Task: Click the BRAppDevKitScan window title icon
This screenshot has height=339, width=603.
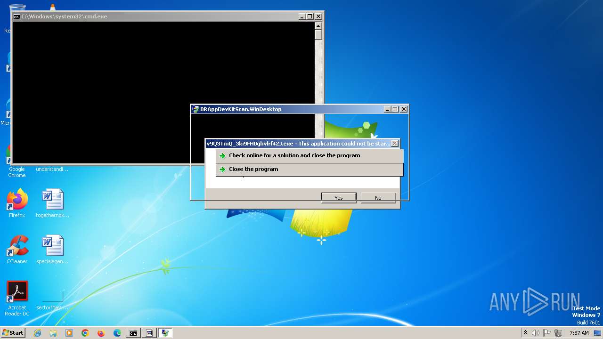Action: click(196, 109)
